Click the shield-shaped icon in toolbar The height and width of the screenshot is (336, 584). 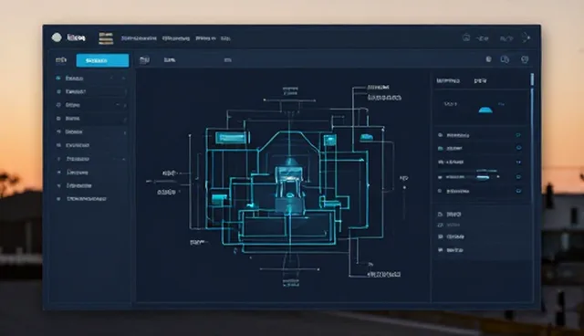point(525,59)
